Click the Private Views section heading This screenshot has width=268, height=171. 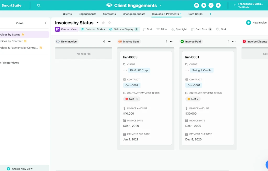(9, 63)
